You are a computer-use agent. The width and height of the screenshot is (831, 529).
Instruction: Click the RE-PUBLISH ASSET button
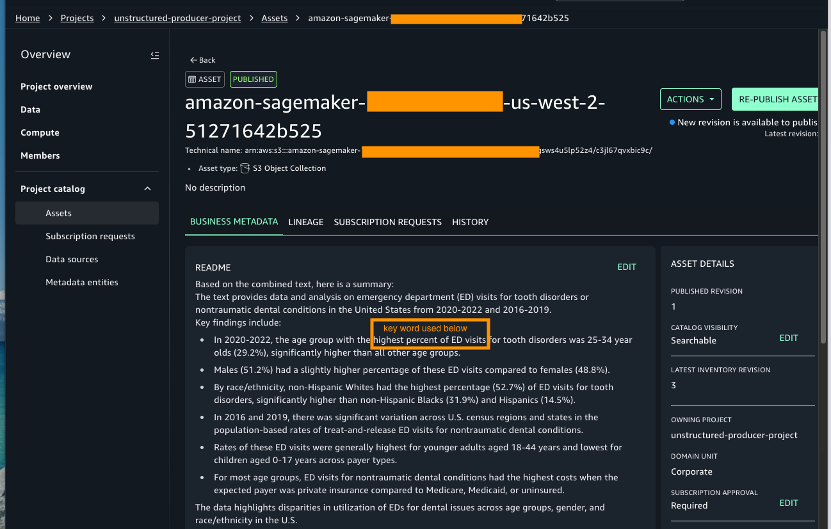click(777, 99)
